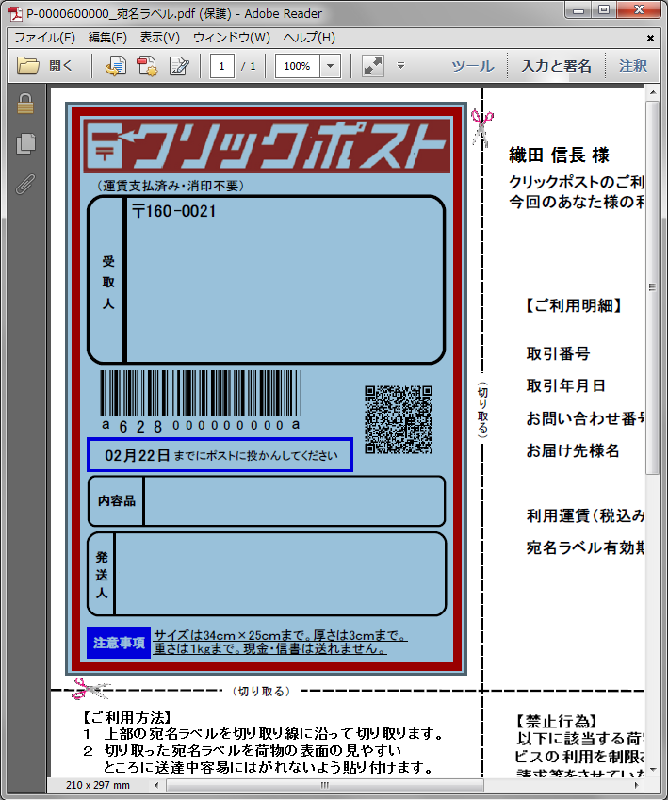This screenshot has height=800, width=668.
Task: Click the zoom percentage field showing 100%
Action: click(x=298, y=66)
